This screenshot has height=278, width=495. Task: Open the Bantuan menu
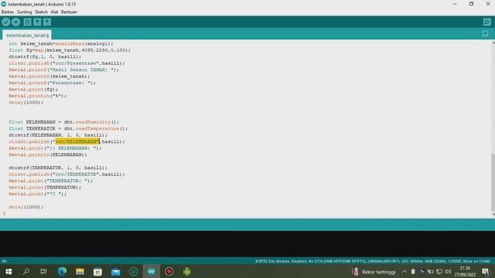(69, 12)
